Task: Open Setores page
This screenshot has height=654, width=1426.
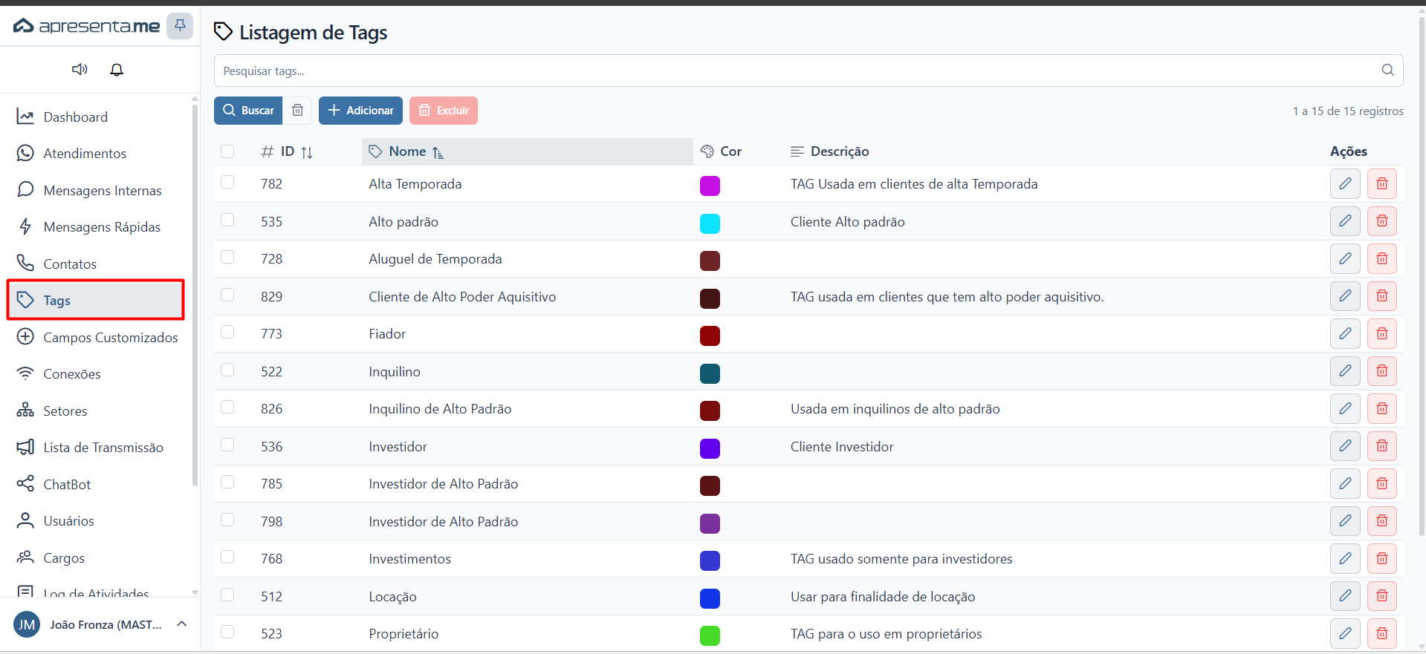Action: click(x=97, y=411)
